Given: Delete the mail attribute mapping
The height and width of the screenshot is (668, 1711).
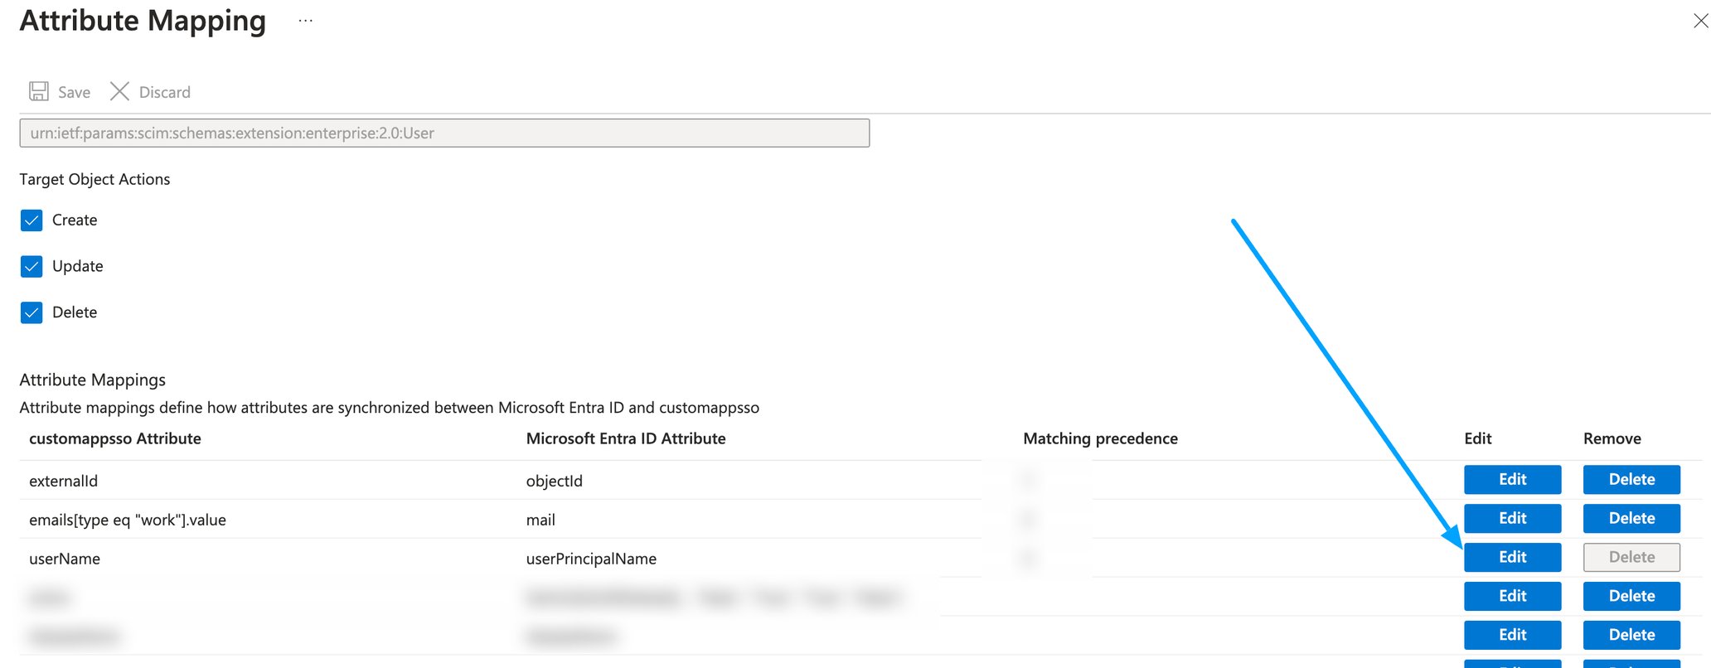Looking at the screenshot, I should click(x=1630, y=518).
